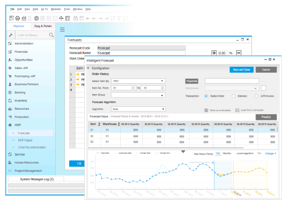Click Cancel in Intelligent Forecast
289x206 pixels.
coord(266,70)
